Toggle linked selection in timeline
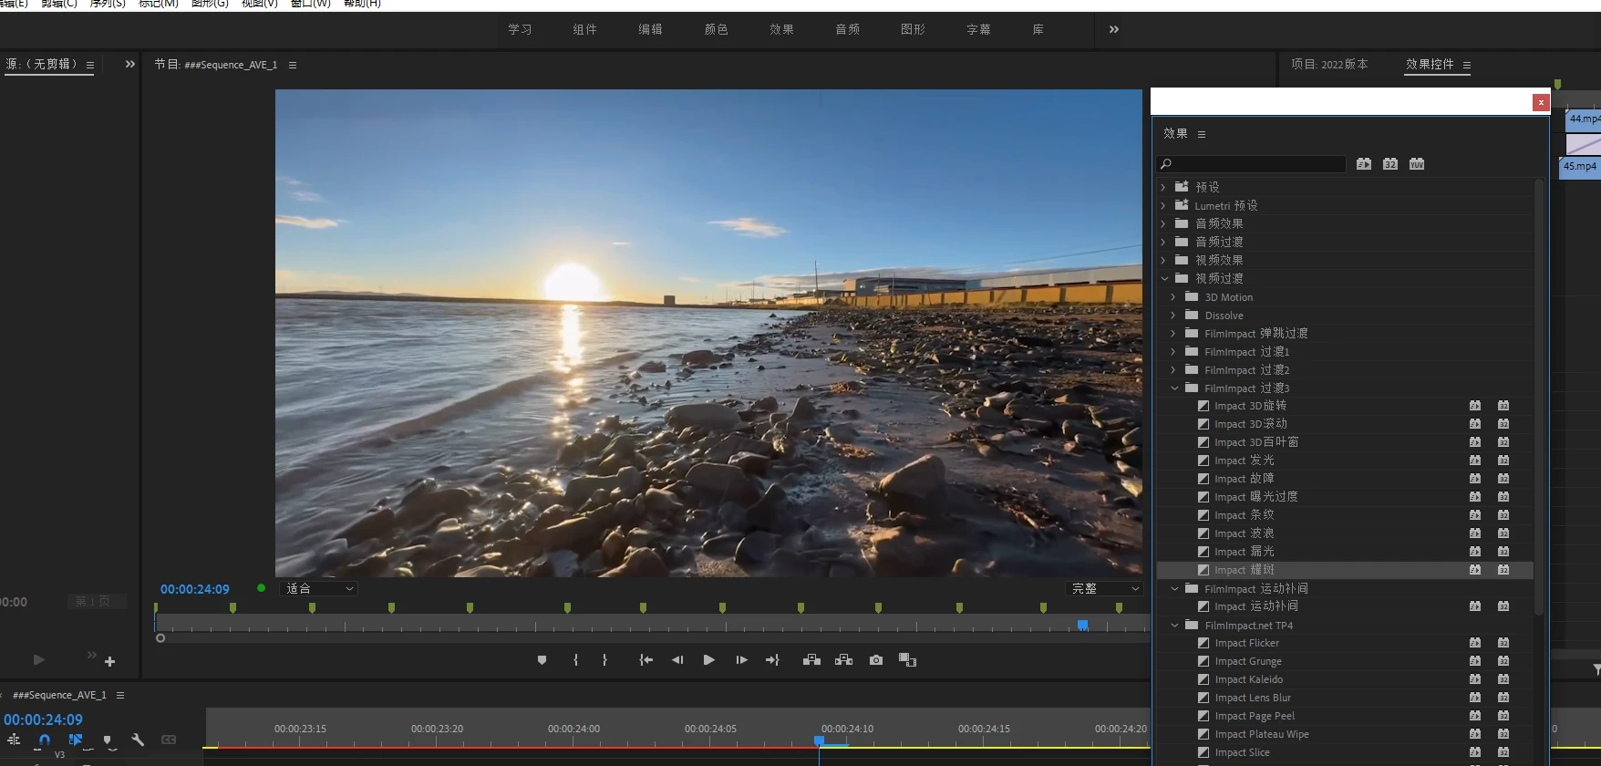The image size is (1601, 766). (x=76, y=740)
